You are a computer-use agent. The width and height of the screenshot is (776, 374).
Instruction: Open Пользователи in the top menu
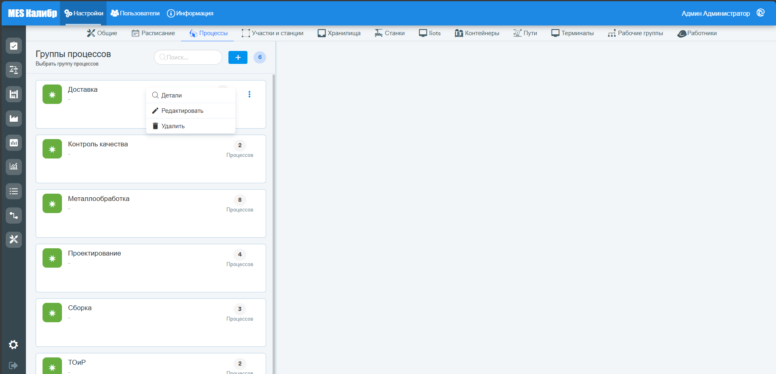click(135, 13)
